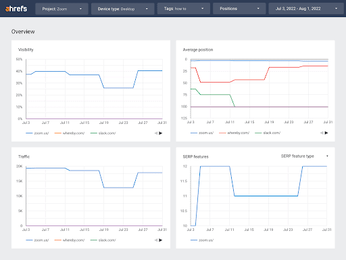346x260 pixels.
Task: Toggle slack.com/ series in Average position legend
Action: coord(268,133)
